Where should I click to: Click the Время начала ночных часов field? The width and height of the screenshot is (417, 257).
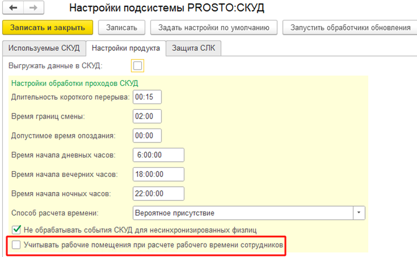click(x=158, y=193)
